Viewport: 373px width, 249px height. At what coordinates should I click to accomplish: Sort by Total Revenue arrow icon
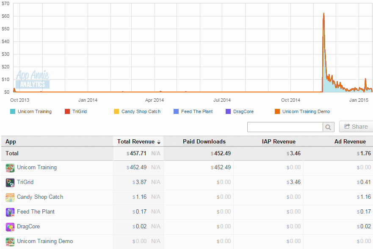(159, 142)
